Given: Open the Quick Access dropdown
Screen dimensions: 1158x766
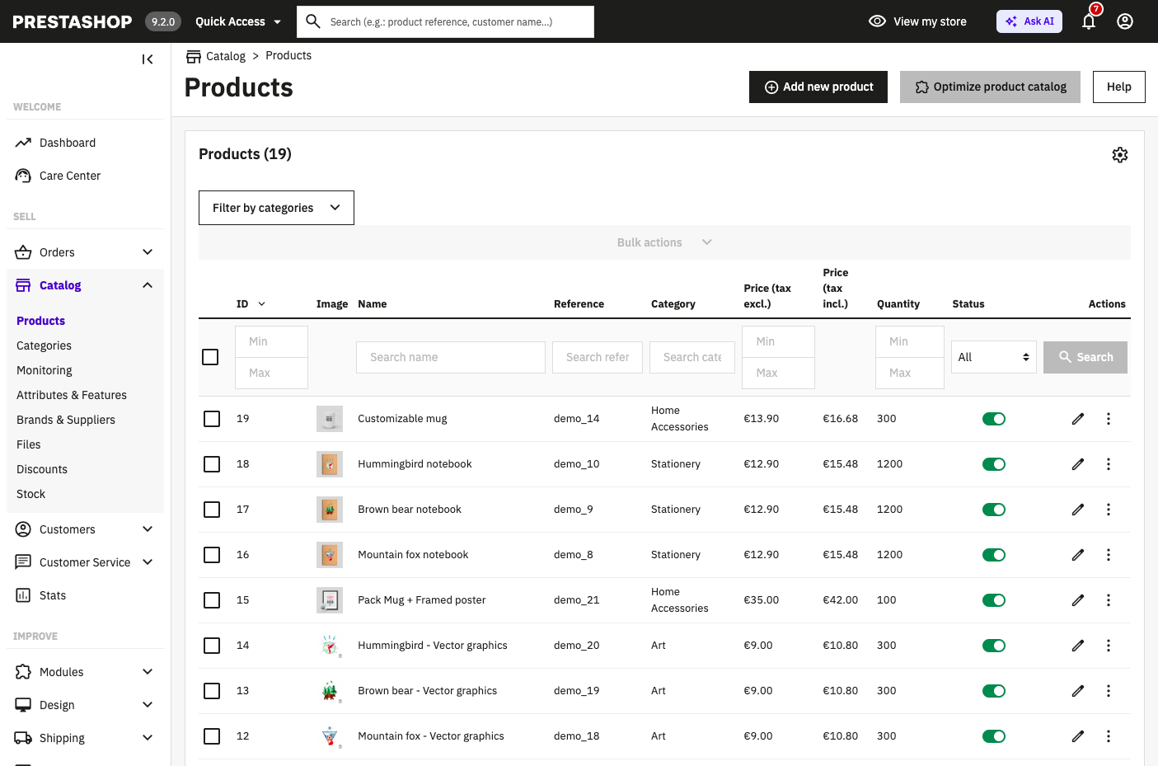Looking at the screenshot, I should [x=238, y=21].
